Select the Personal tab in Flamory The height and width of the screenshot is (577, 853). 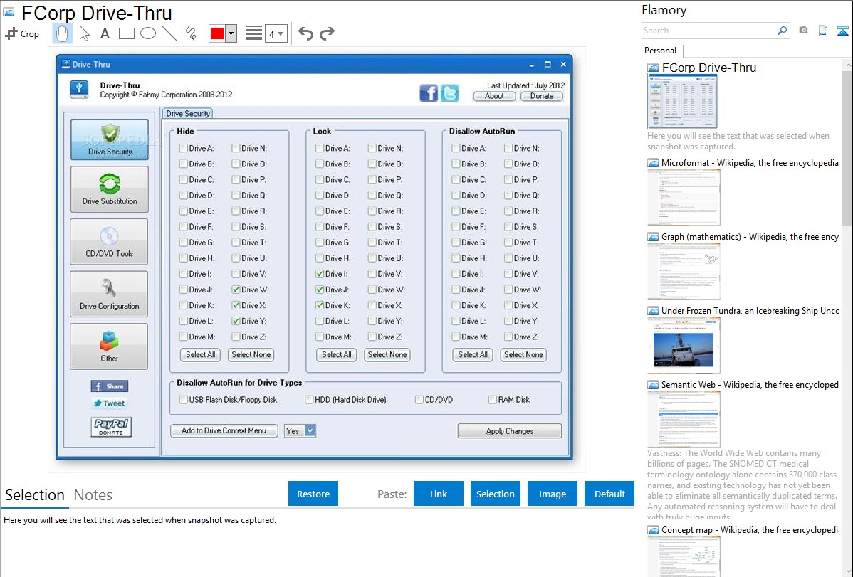point(661,51)
